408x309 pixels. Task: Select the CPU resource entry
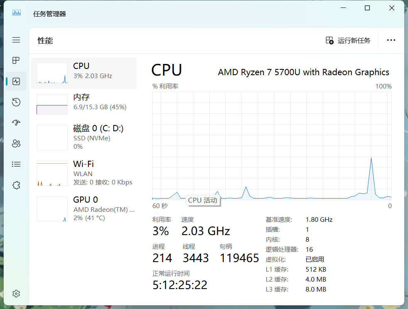pyautogui.click(x=84, y=73)
